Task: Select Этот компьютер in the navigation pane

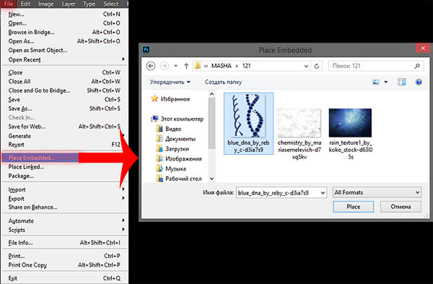Action: (x=178, y=119)
